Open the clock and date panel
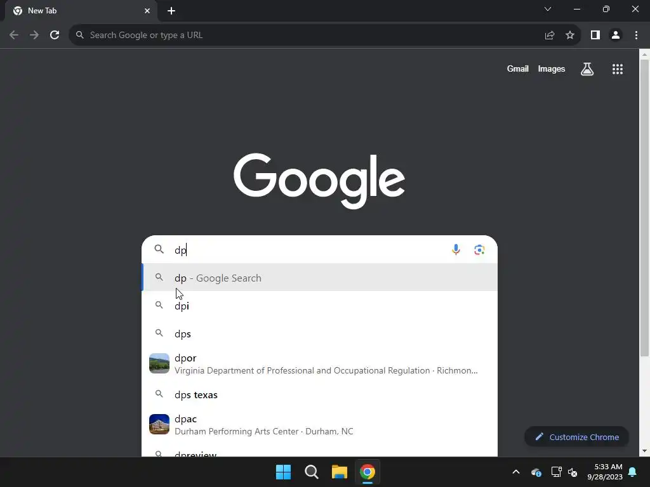Image resolution: width=650 pixels, height=487 pixels. (x=605, y=472)
